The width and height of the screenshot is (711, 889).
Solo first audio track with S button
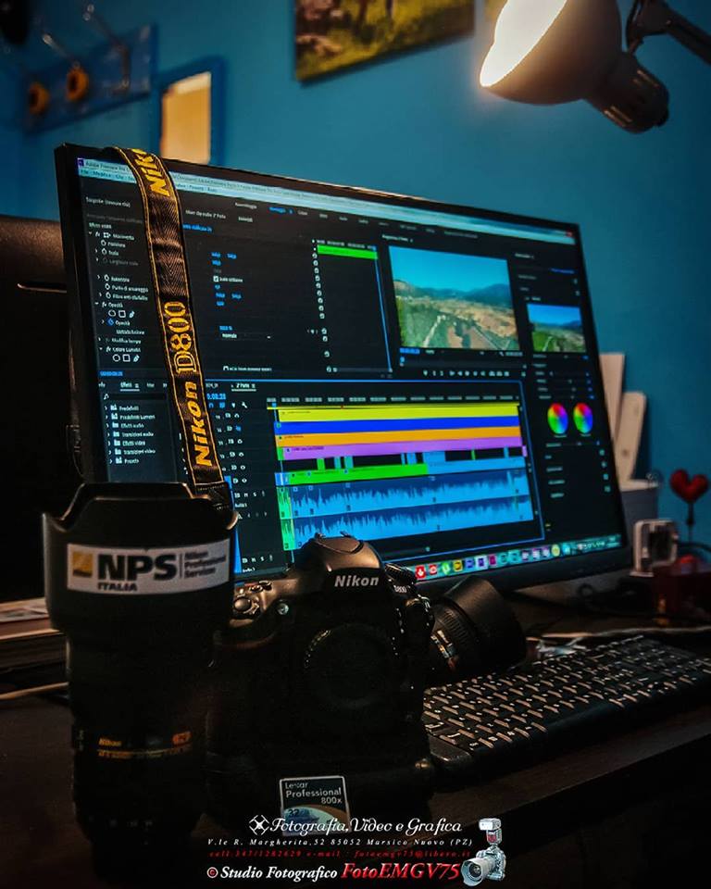point(255,495)
